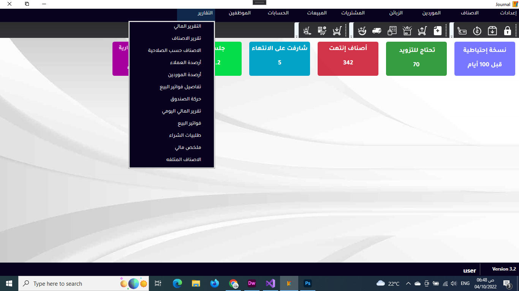Image resolution: width=519 pixels, height=291 pixels.
Task: Create new invoice with the plus document icon
Action: [437, 30]
